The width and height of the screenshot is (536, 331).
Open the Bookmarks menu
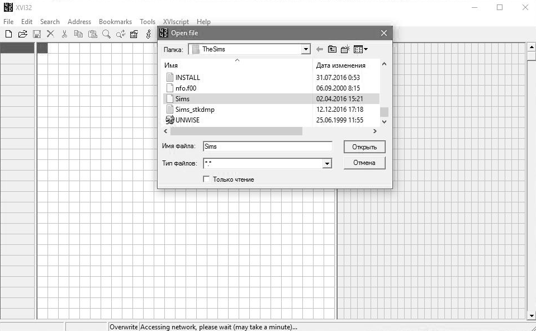pos(115,22)
